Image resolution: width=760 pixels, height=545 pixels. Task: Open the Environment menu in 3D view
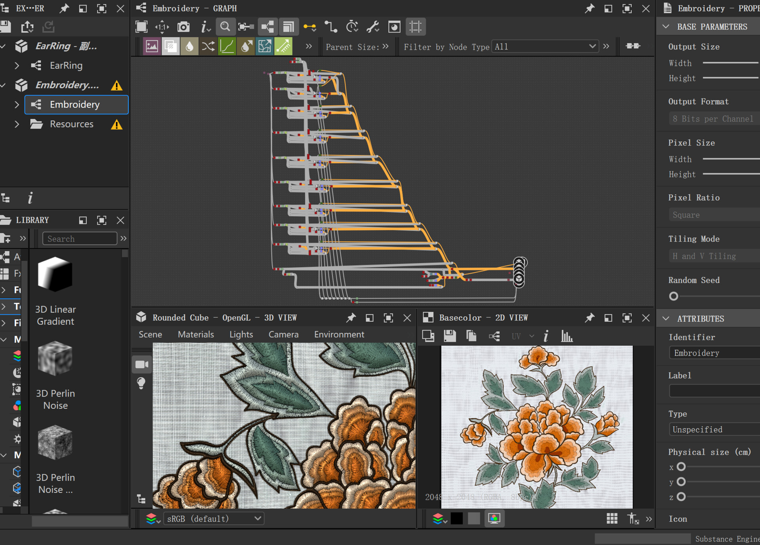(339, 334)
